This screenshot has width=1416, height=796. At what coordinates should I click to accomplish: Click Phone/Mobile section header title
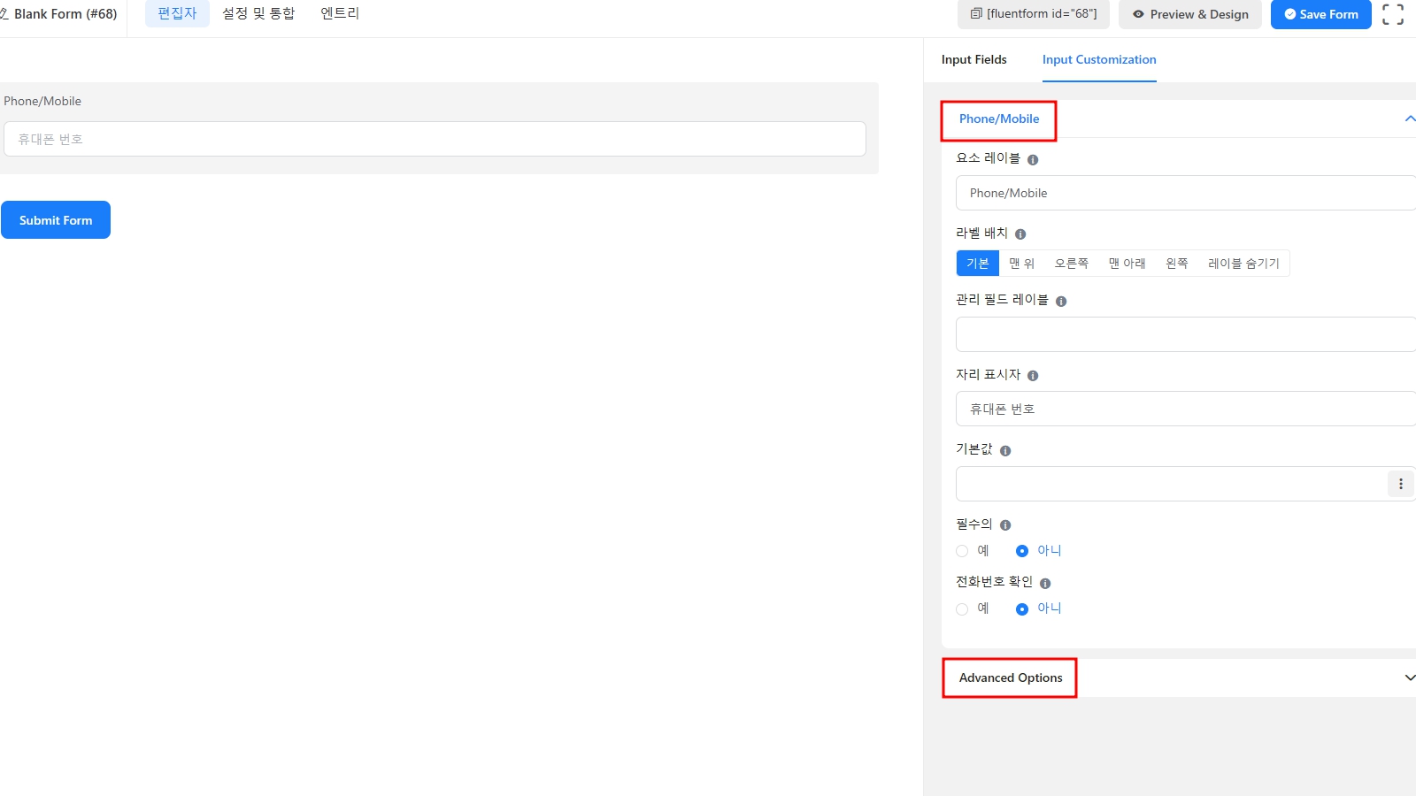pos(999,119)
